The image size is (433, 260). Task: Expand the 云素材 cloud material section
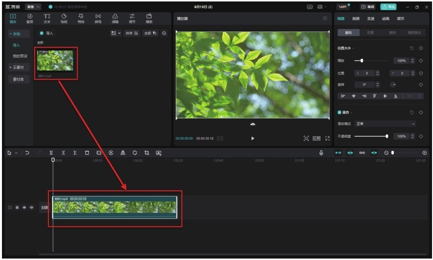tap(19, 67)
